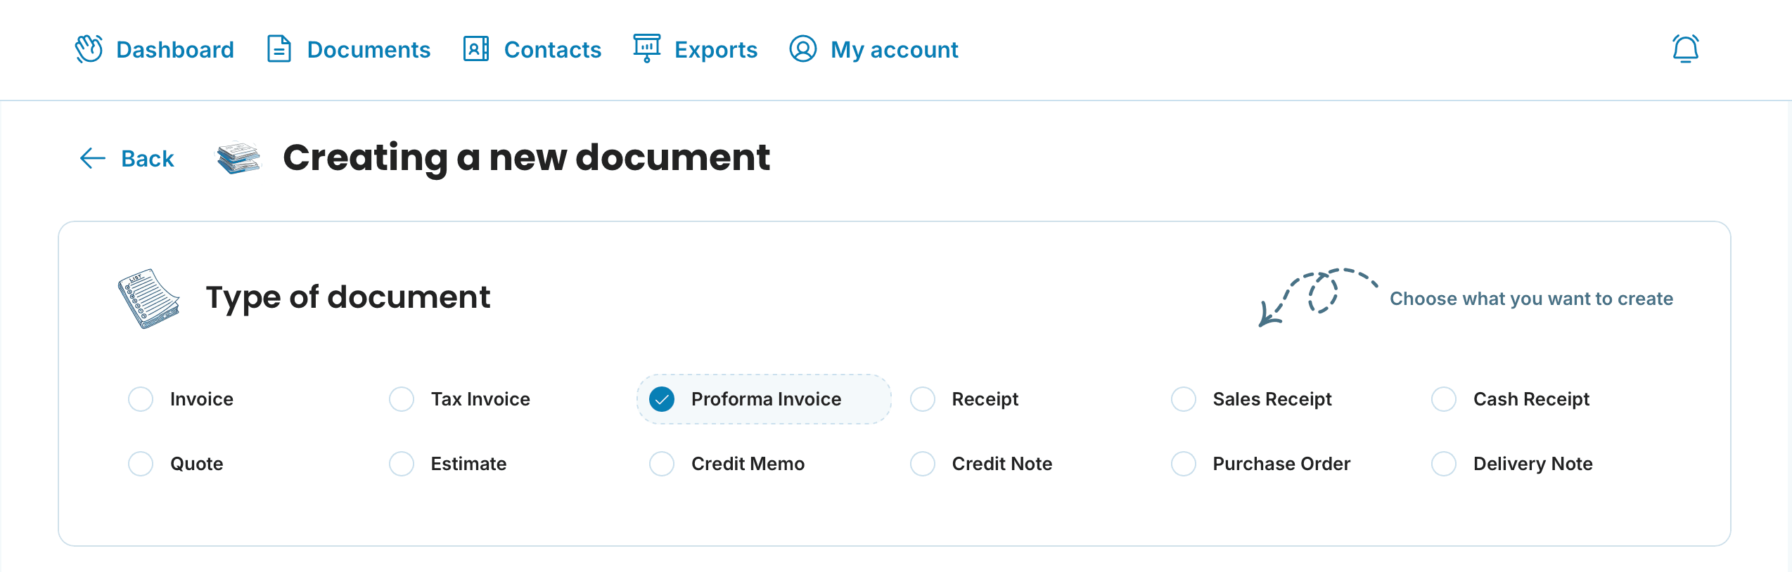Click 'Choose what you want to create' hint

coord(1531,299)
